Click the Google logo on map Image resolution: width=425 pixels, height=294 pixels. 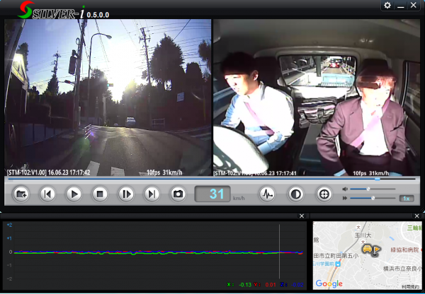(x=328, y=283)
